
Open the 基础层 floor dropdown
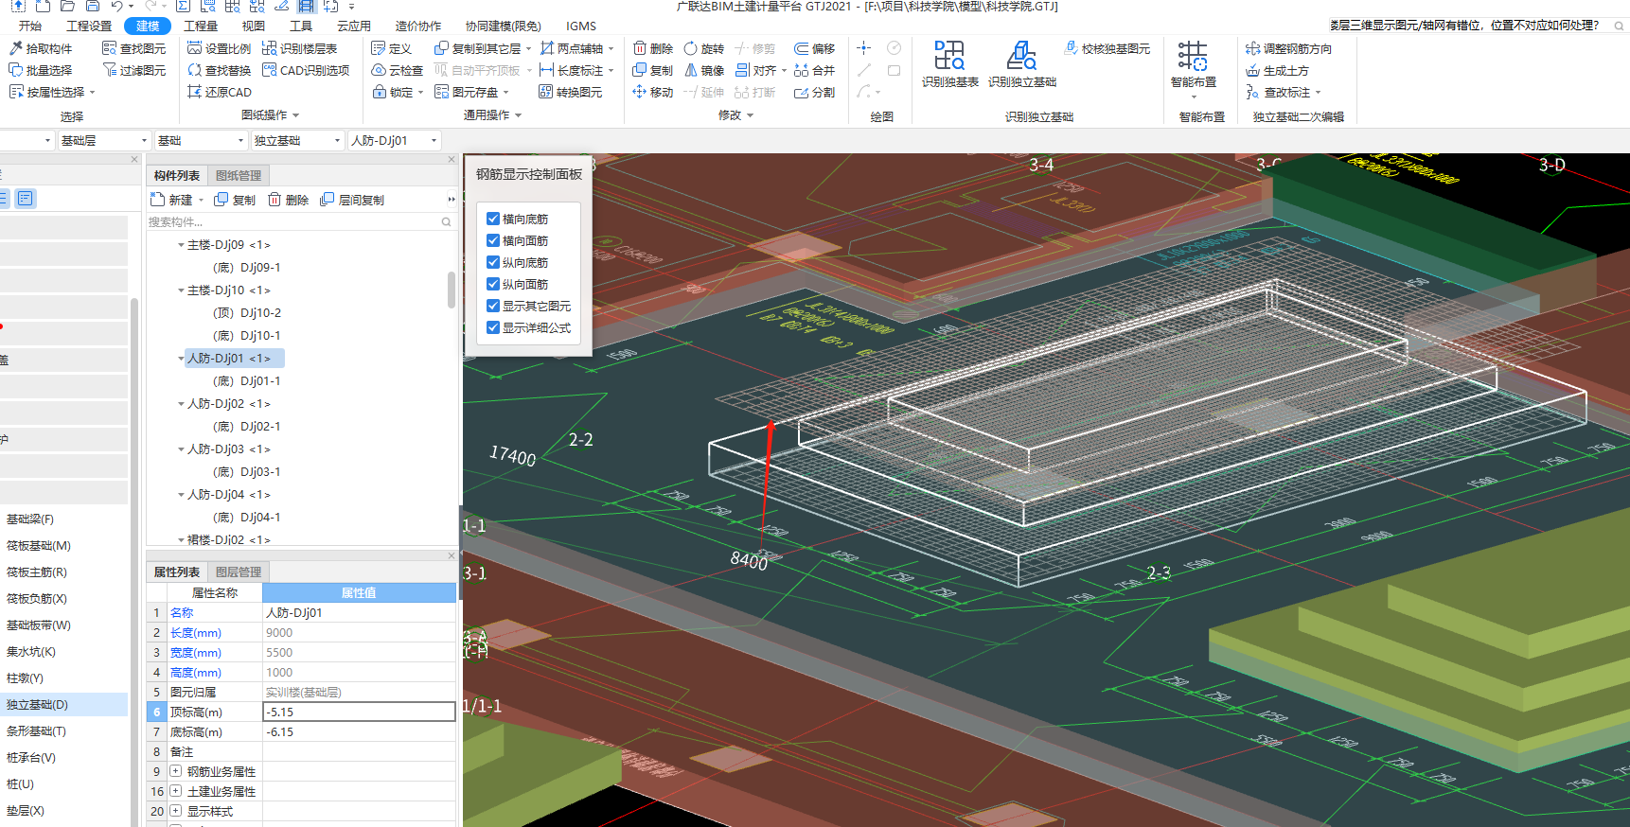pos(103,140)
